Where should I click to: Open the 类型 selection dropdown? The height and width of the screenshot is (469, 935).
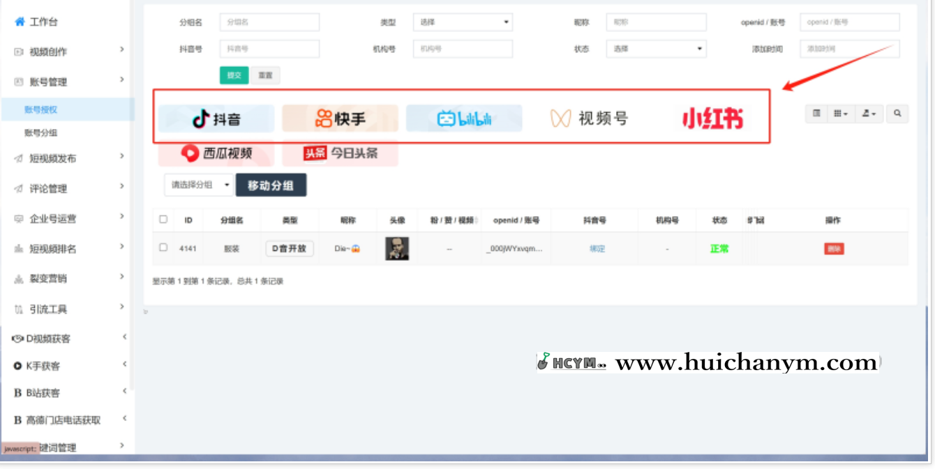tap(463, 22)
